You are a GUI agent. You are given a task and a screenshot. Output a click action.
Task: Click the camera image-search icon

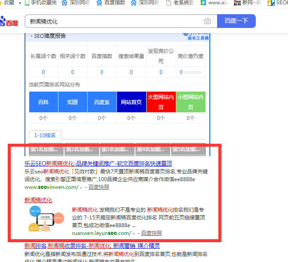(x=207, y=21)
